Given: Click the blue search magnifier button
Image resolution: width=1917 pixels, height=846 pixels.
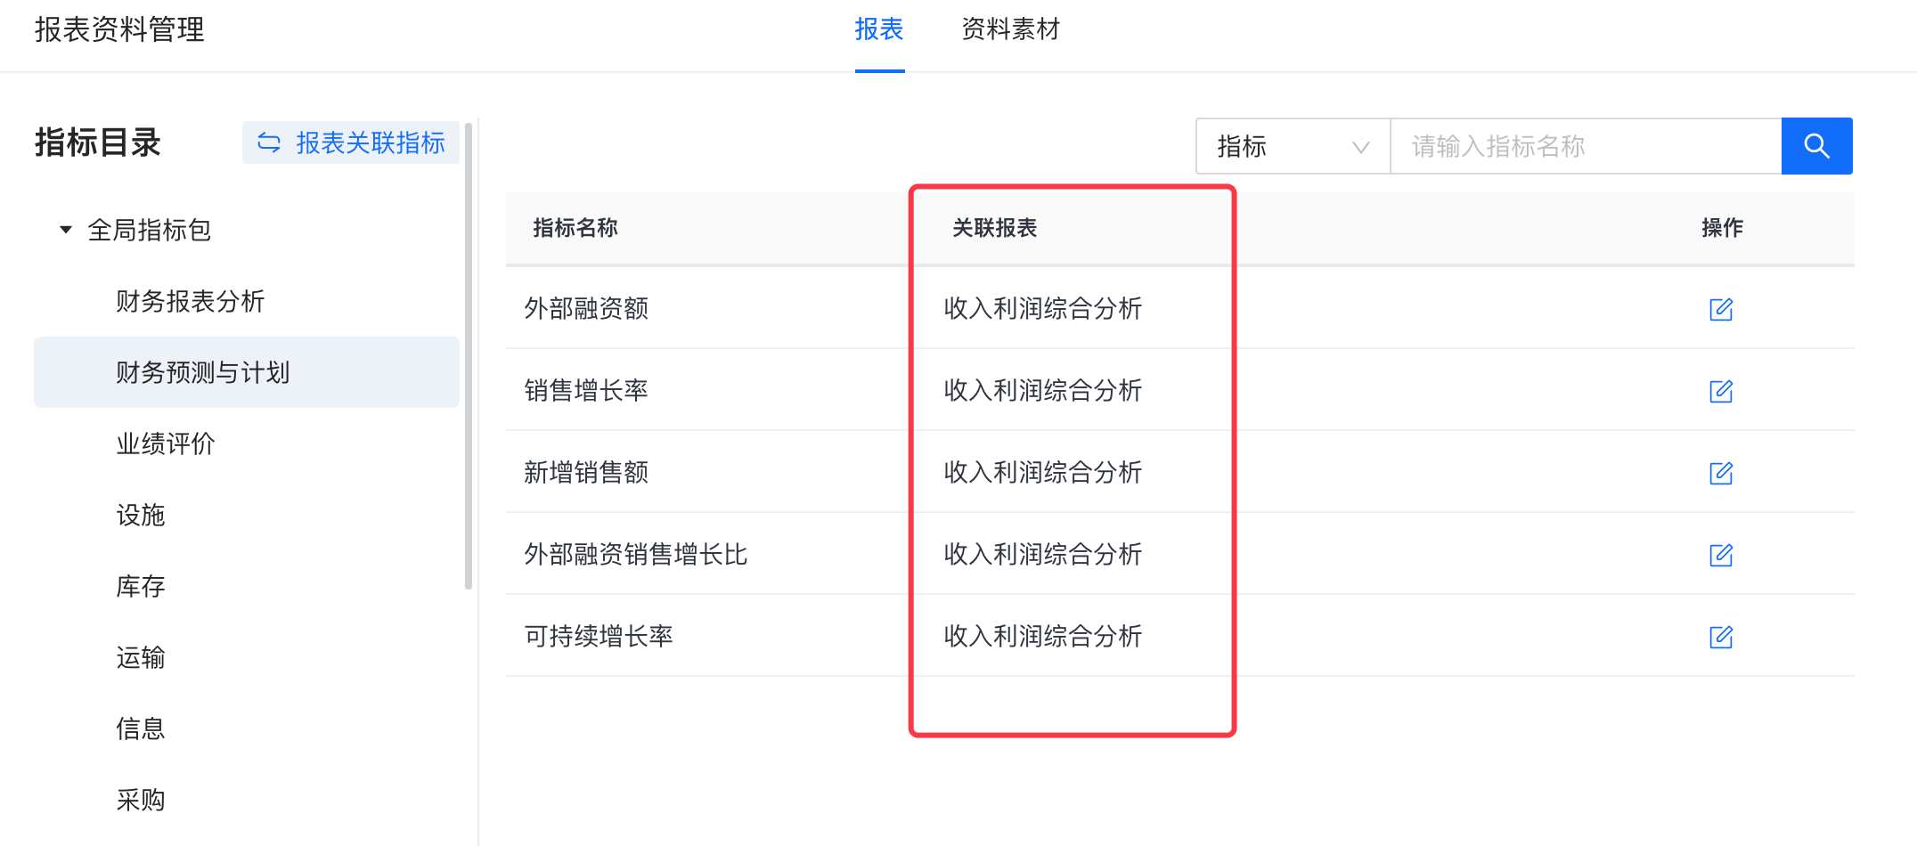Looking at the screenshot, I should pos(1816,146).
